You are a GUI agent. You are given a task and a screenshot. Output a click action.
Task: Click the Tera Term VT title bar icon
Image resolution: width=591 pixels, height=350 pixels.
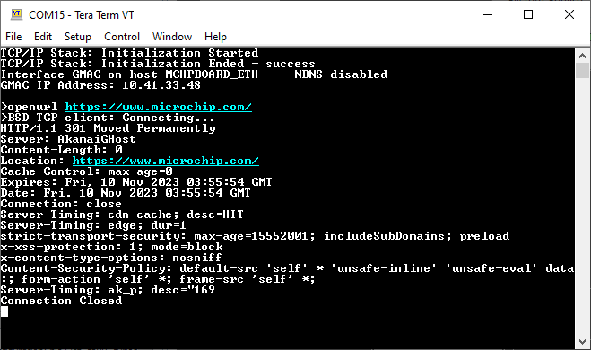click(x=16, y=14)
